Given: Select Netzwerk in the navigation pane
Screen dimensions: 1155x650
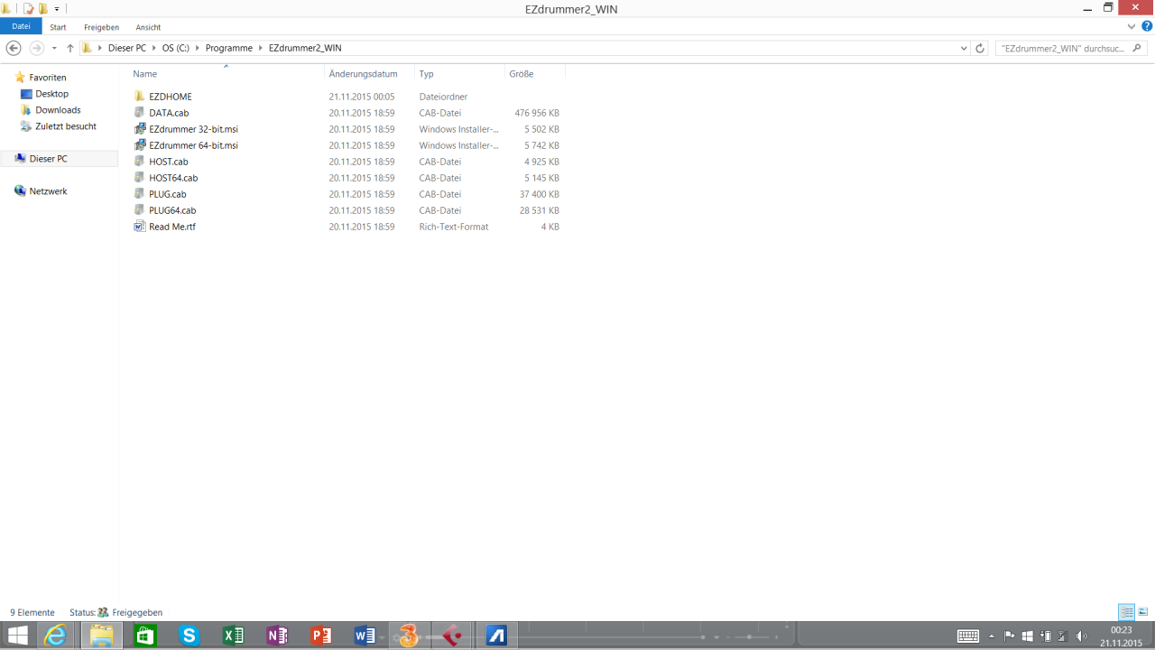Looking at the screenshot, I should [x=48, y=191].
